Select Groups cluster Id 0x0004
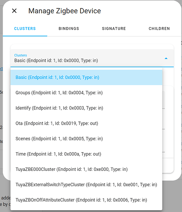 point(86,93)
